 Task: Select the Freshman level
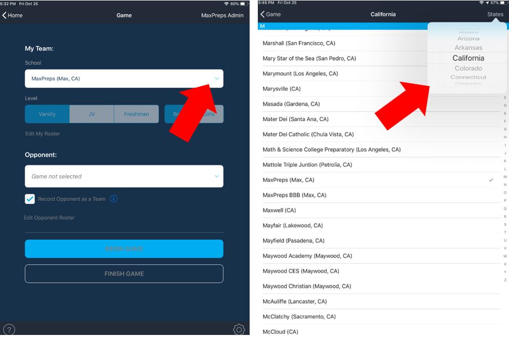pyautogui.click(x=136, y=114)
